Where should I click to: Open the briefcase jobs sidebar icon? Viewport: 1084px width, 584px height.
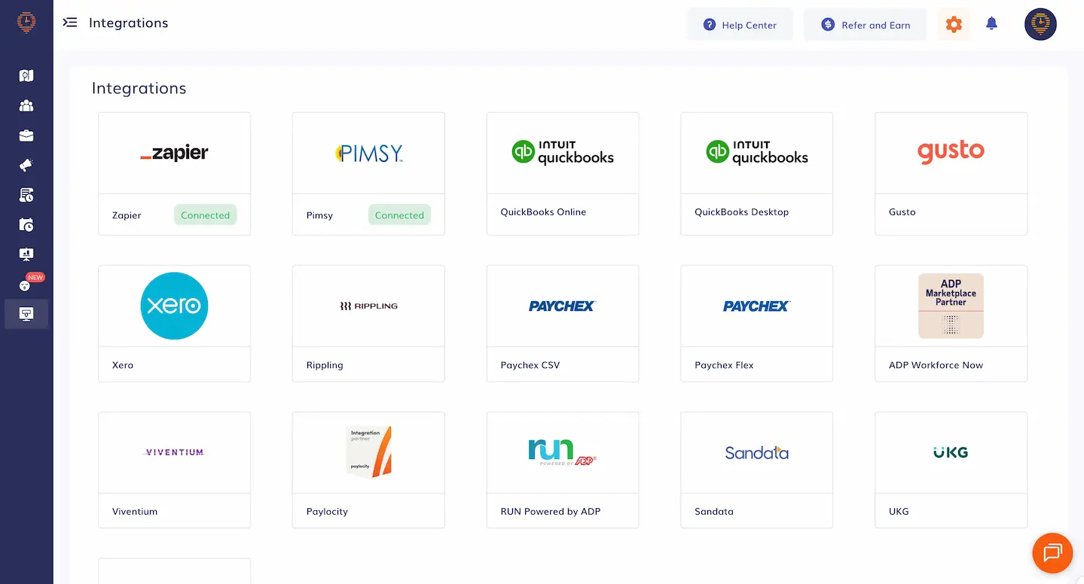[x=26, y=136]
